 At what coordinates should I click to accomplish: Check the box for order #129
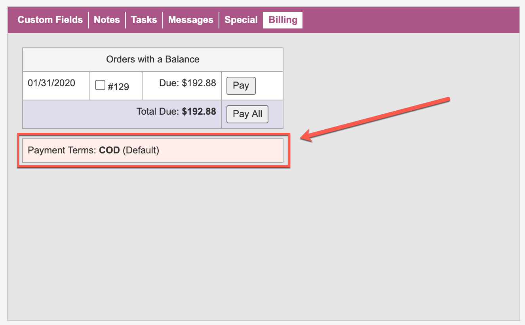(100, 85)
